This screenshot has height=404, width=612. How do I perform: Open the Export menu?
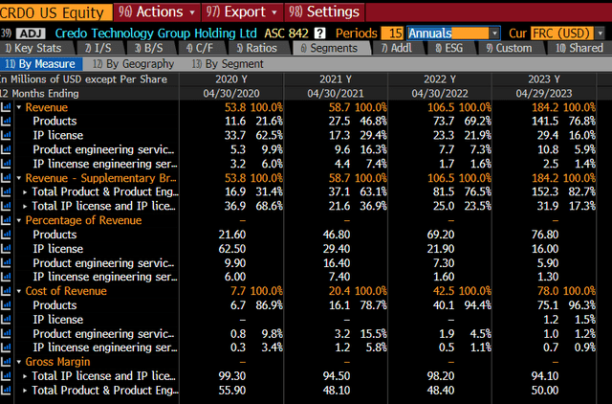tap(242, 12)
